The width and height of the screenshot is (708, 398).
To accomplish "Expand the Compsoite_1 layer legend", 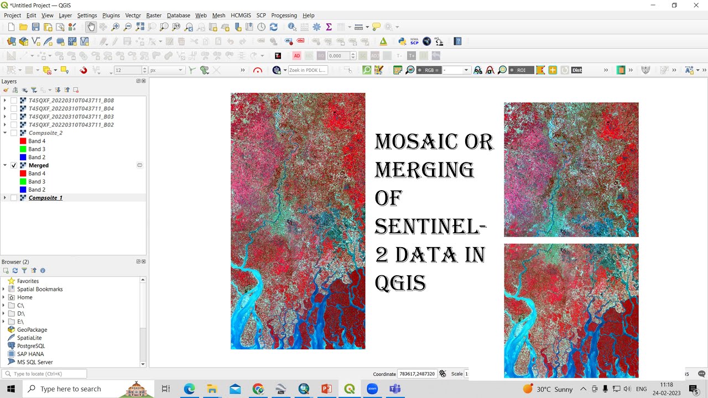I will click(x=5, y=198).
